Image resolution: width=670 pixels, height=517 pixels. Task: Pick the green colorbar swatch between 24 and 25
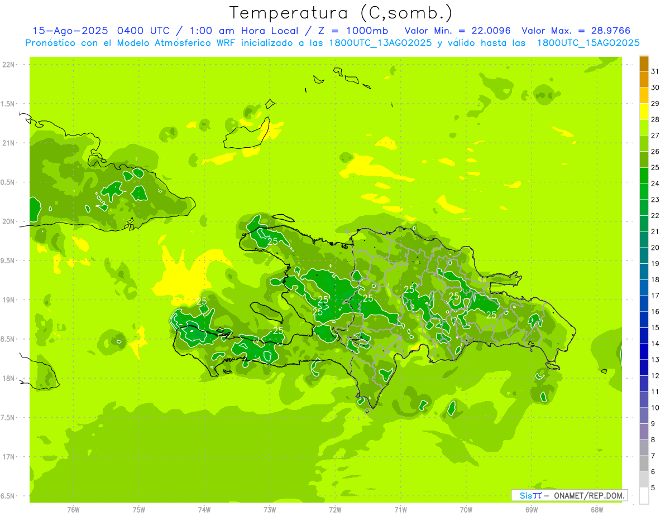point(644,176)
